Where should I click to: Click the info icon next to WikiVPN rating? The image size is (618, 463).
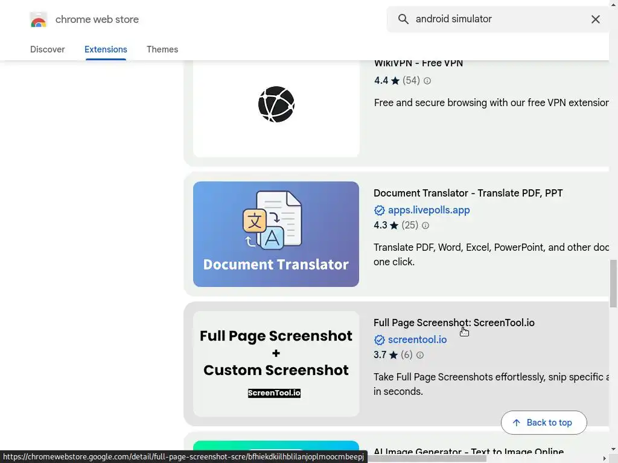coord(427,81)
